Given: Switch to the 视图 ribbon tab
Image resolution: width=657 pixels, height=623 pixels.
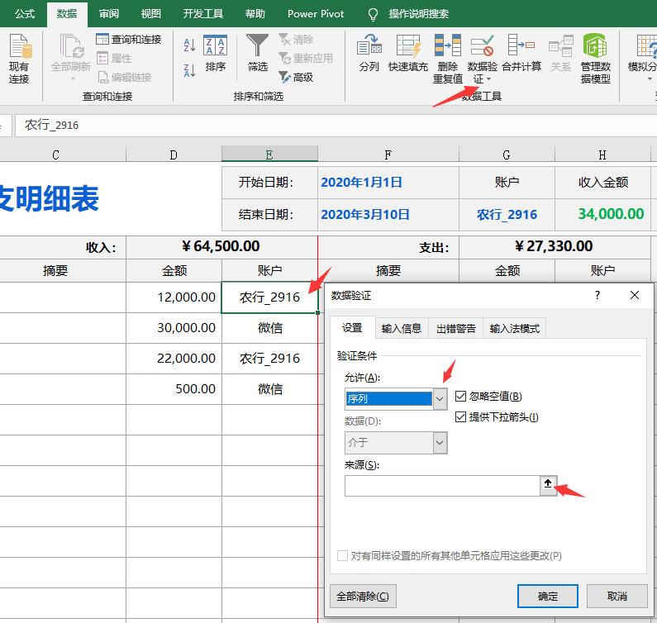Looking at the screenshot, I should click(x=151, y=14).
